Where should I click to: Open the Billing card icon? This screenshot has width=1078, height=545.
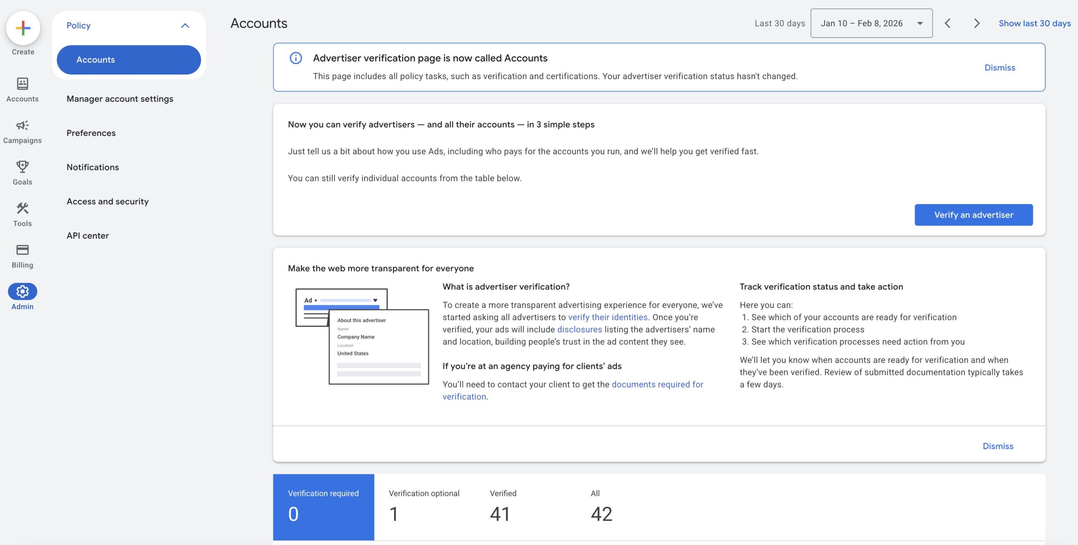click(22, 250)
